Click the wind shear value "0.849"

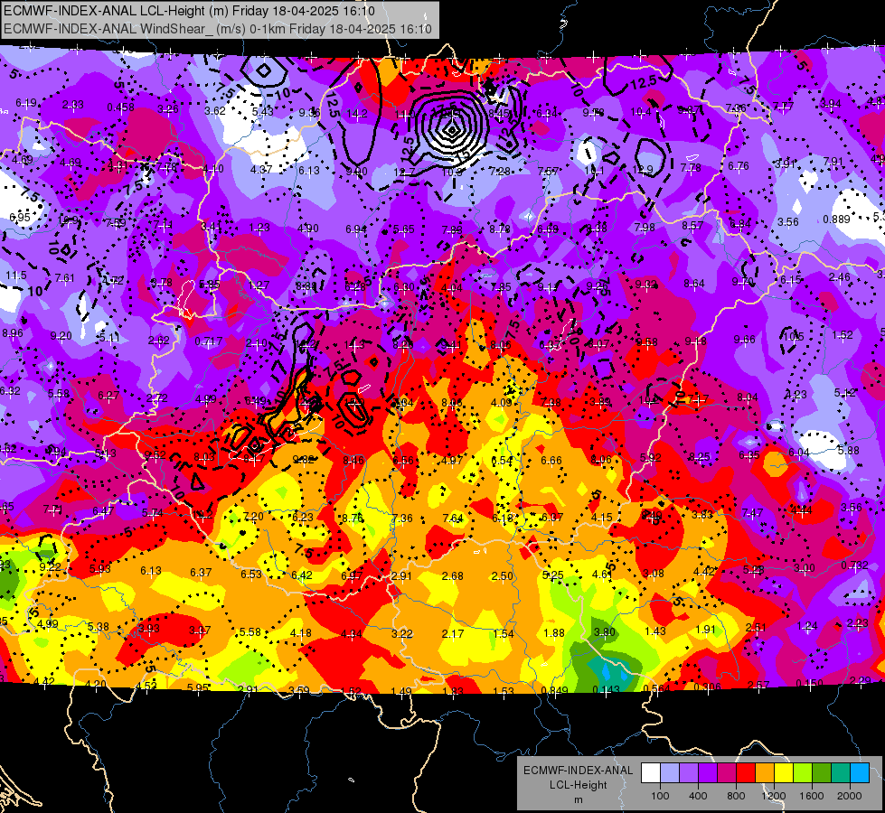pos(554,691)
